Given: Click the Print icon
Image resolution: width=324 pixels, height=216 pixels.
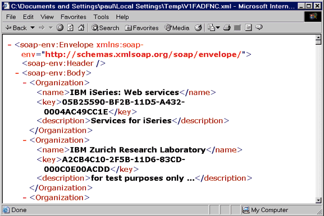Looking at the screenshot, I should click(227, 27).
